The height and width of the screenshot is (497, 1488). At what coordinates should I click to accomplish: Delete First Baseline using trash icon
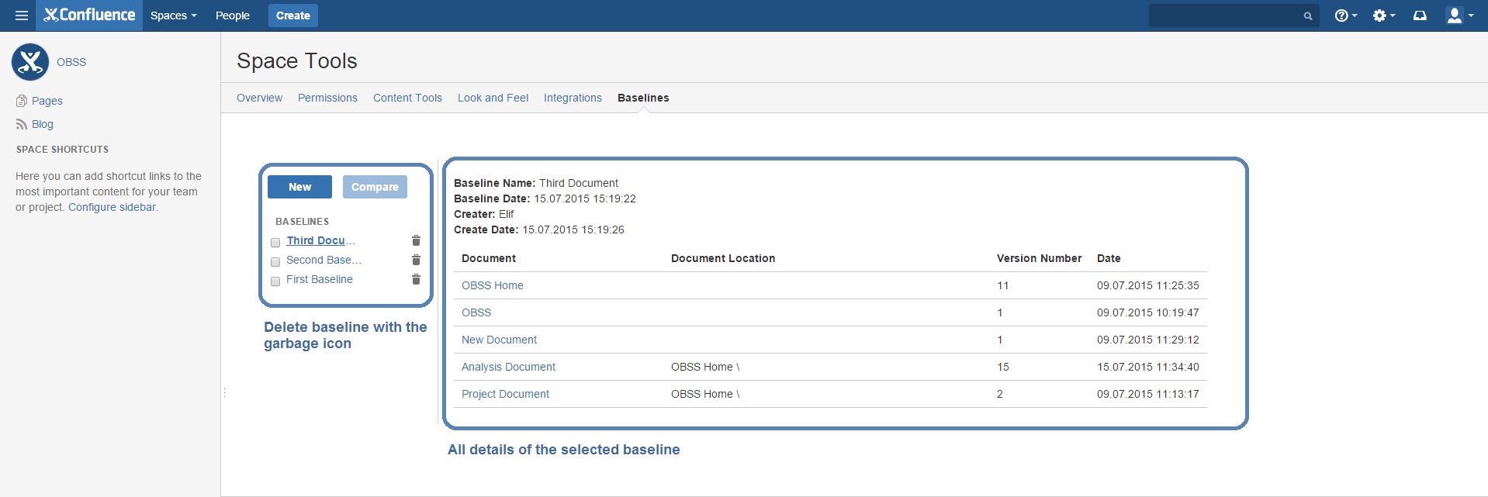tap(416, 279)
